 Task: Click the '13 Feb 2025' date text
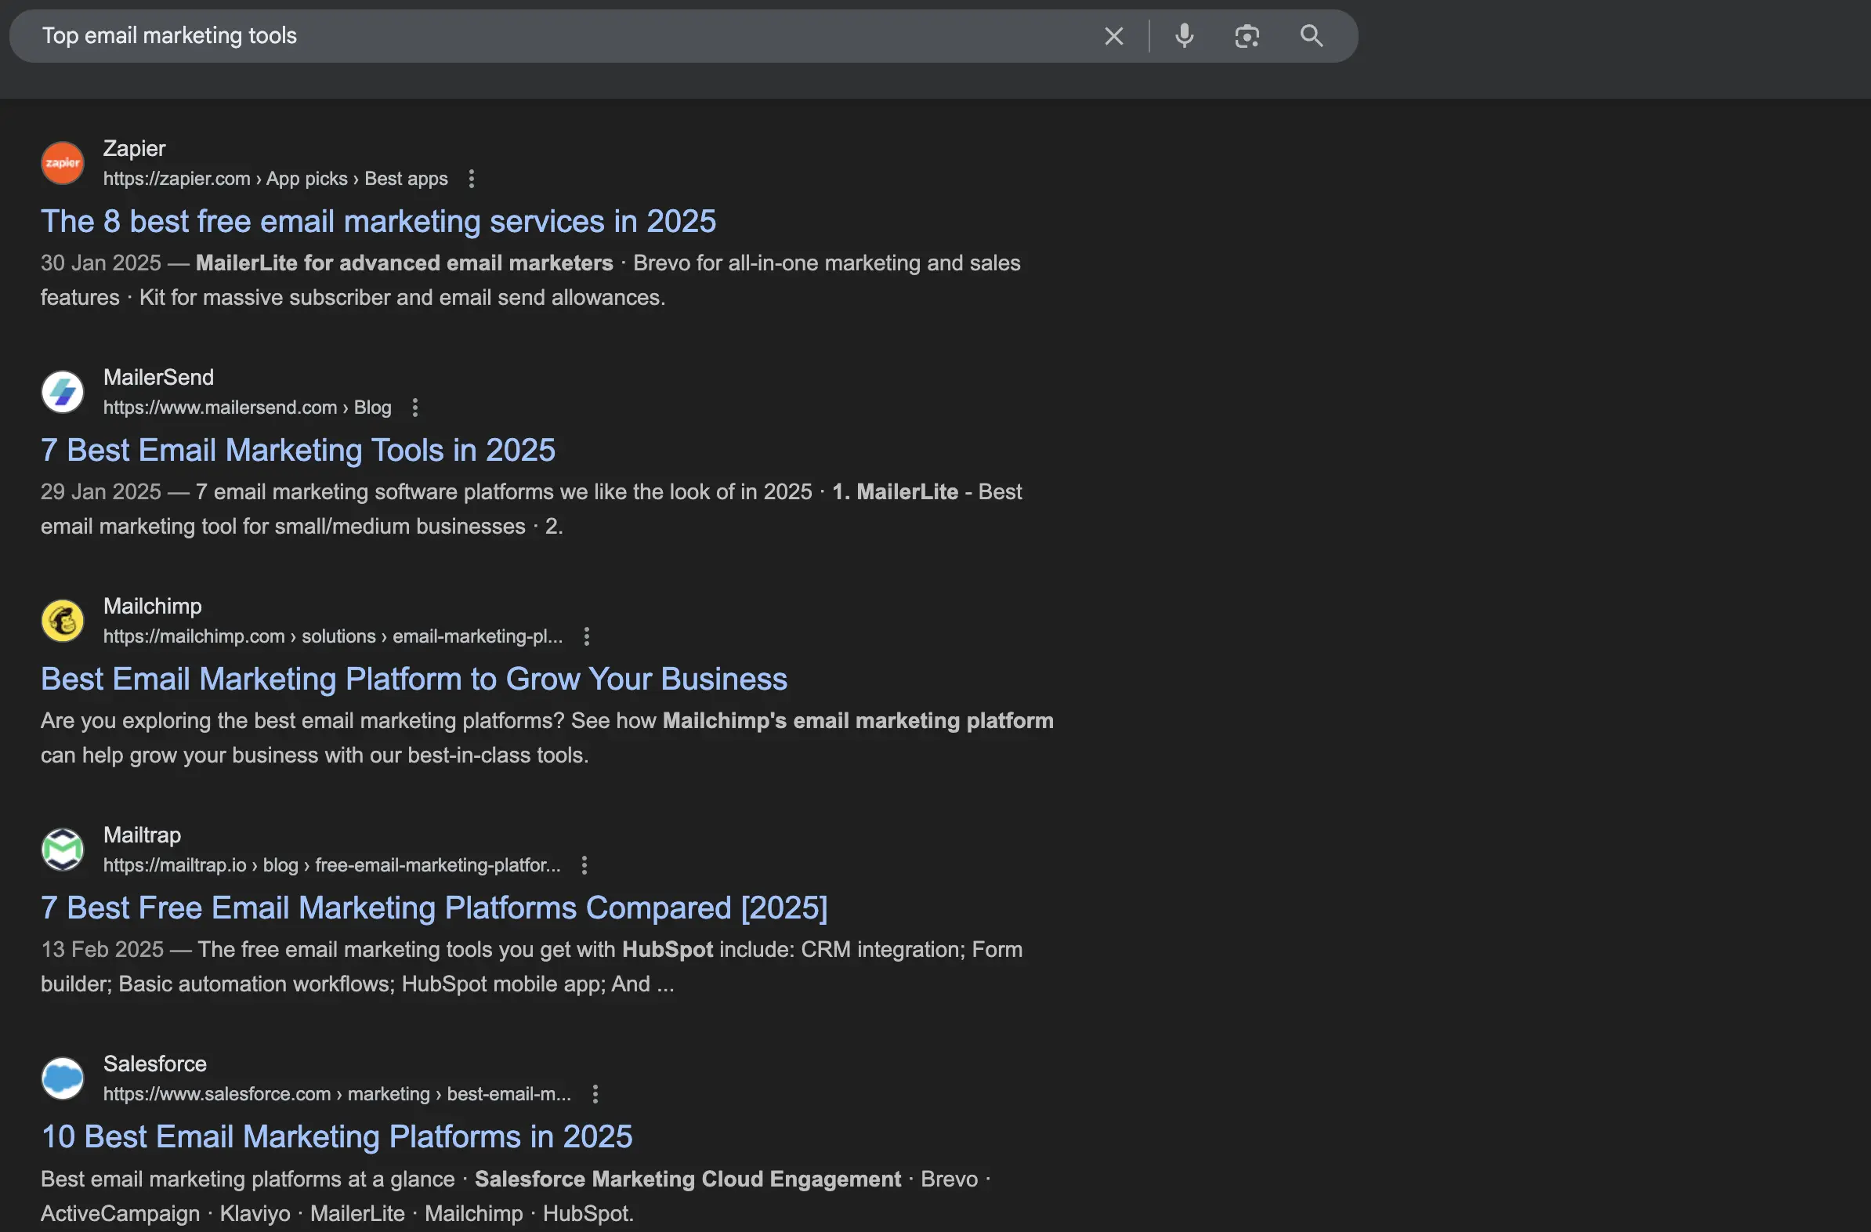tap(102, 949)
